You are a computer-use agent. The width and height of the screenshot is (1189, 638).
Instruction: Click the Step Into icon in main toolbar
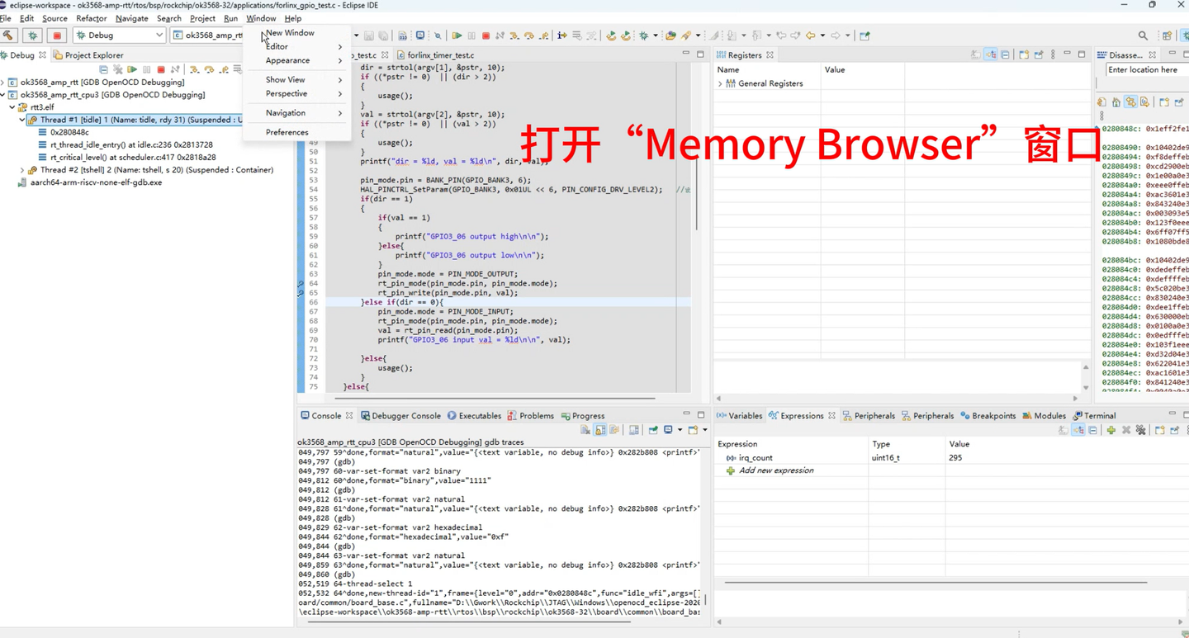point(514,35)
